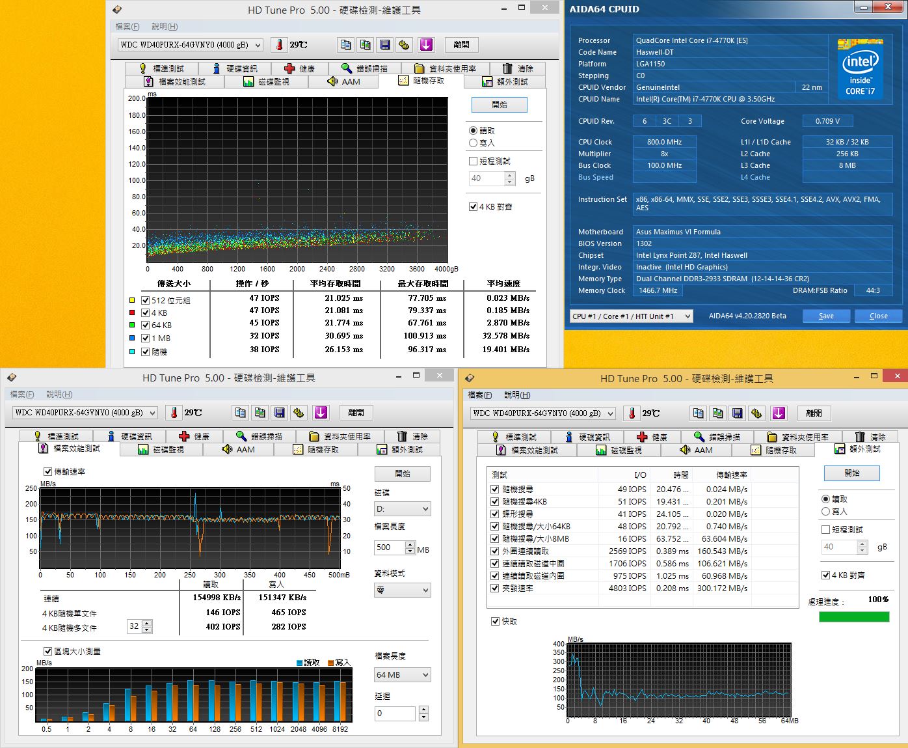The height and width of the screenshot is (748, 908).
Task: Click Save button in AIDA64 CPUID
Action: click(826, 316)
